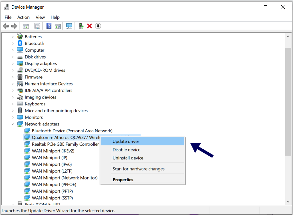Click the Properties toolbar icon
This screenshot has height=215, width=293.
(x=37, y=26)
